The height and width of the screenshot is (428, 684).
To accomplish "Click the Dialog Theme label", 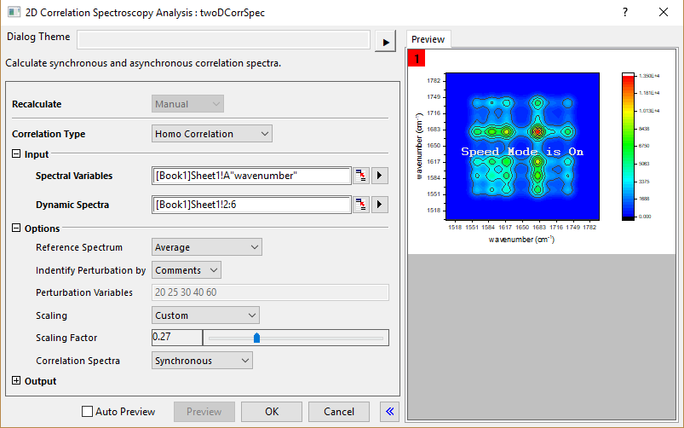I will (38, 37).
